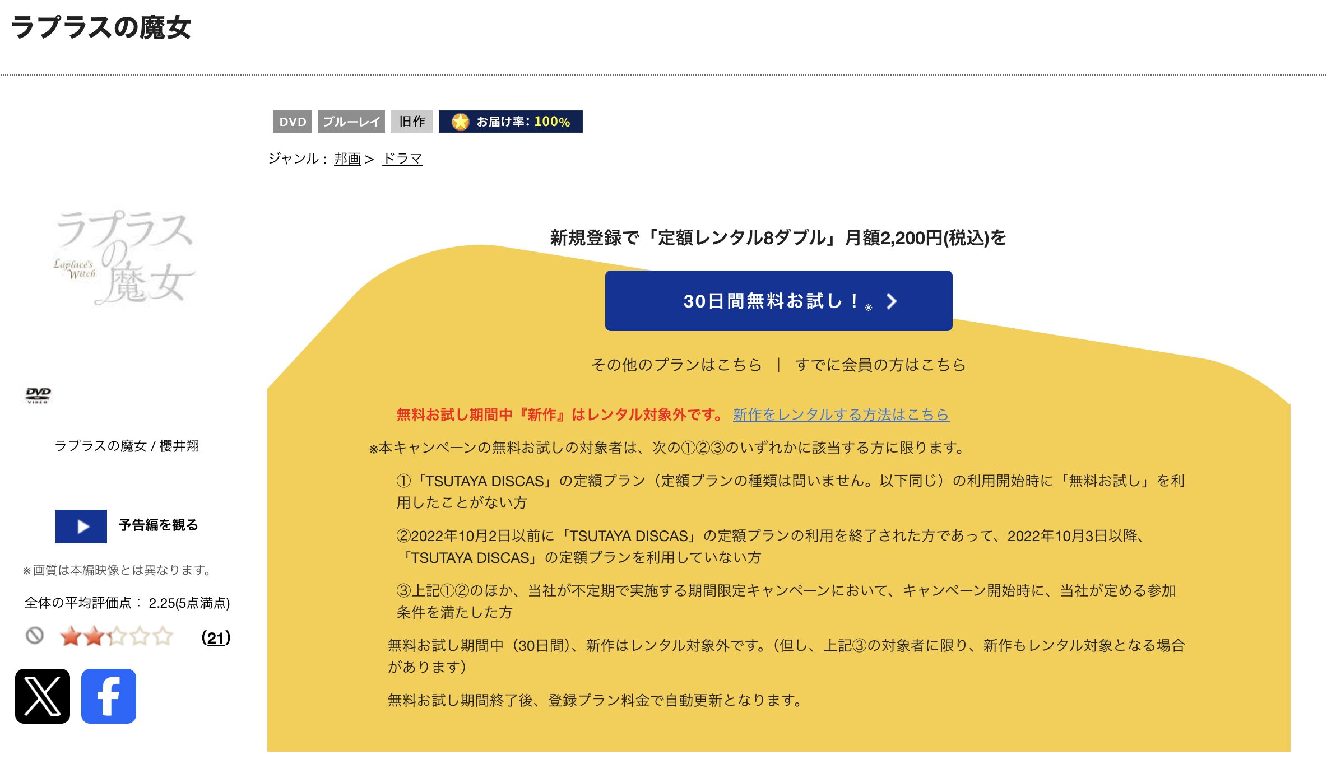
Task: Share on Facebook icon
Action: tap(109, 696)
